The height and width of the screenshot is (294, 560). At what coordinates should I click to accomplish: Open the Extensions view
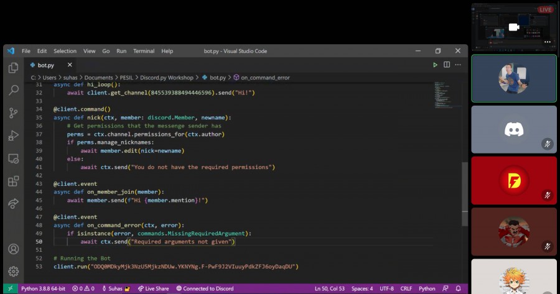(x=13, y=181)
